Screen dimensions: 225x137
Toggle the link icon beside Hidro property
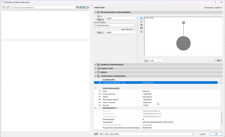(x=100, y=91)
